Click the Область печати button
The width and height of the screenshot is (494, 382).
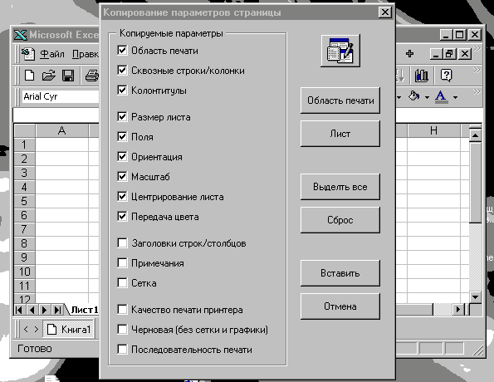(340, 100)
